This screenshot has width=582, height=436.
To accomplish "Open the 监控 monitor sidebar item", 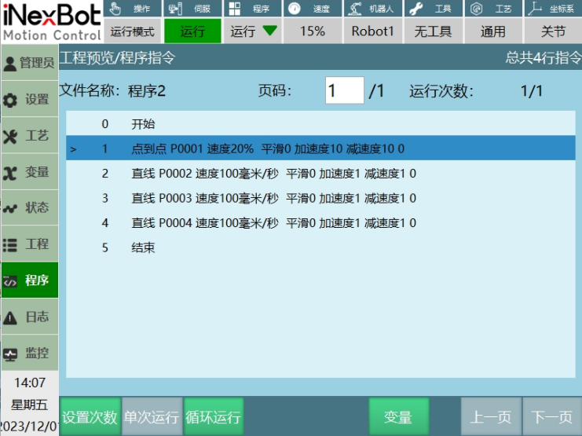I will [28, 353].
